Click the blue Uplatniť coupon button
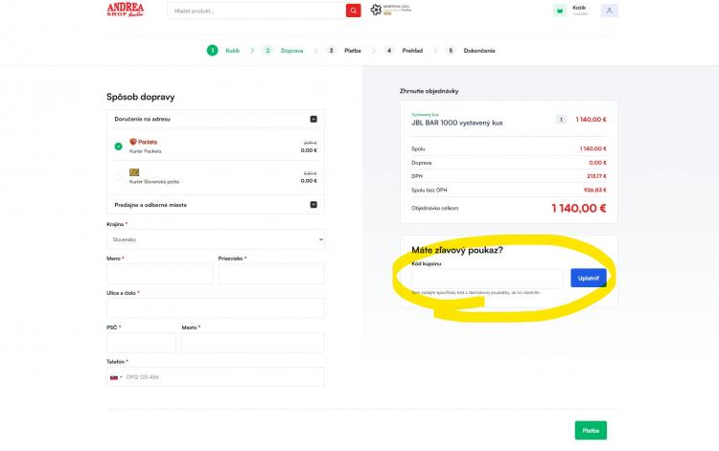719x451 pixels. point(588,278)
